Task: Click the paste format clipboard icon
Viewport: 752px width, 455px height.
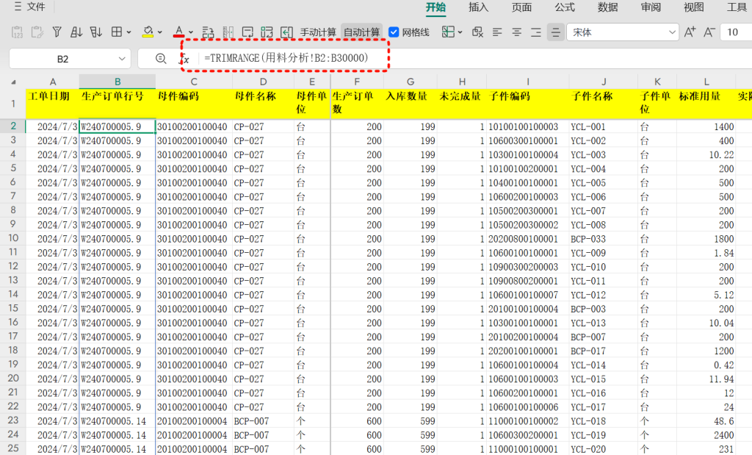Action: (x=37, y=32)
